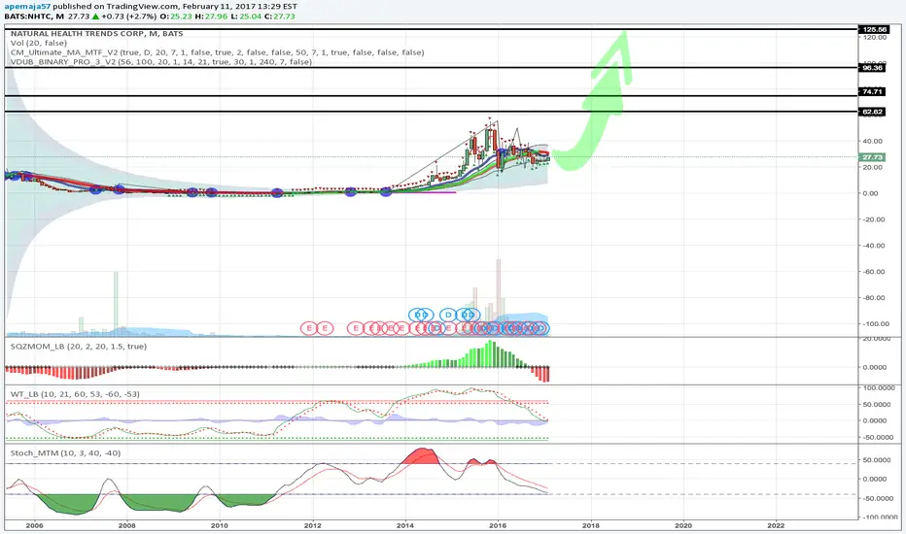Click the 2022 label on time axis
Viewport: 906px width, 534px height.
(776, 525)
